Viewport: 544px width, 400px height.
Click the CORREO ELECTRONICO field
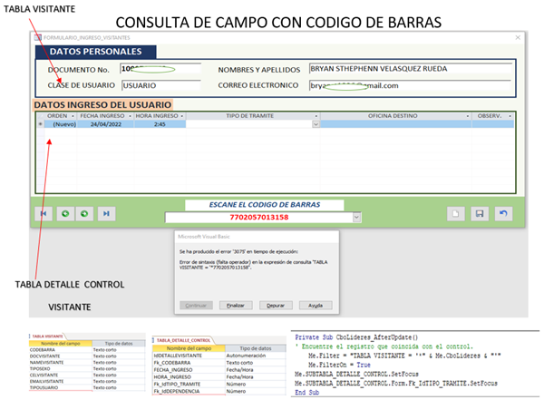click(410, 85)
